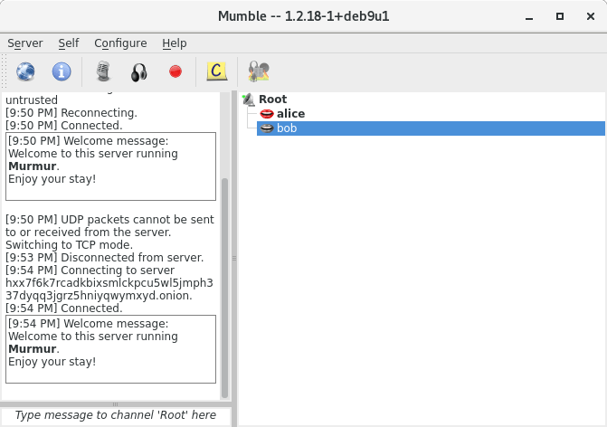
Task: Open the Server menu
Action: pos(25,43)
